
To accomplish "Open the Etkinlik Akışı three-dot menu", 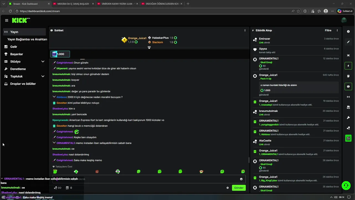I will tap(337, 30).
